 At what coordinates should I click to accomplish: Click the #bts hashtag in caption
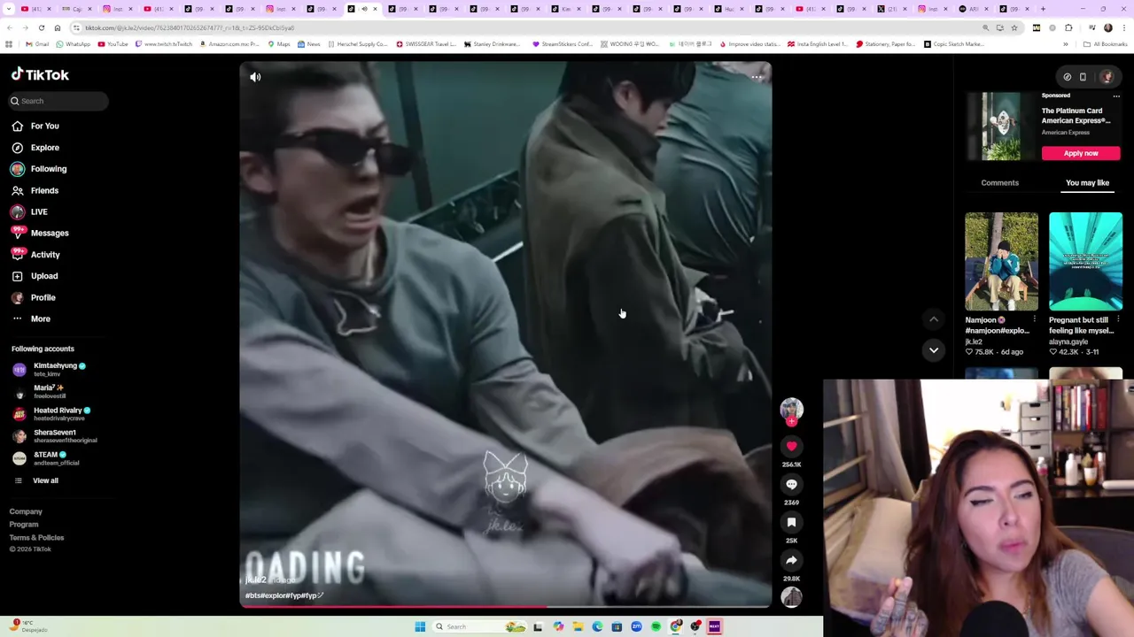pyautogui.click(x=252, y=595)
